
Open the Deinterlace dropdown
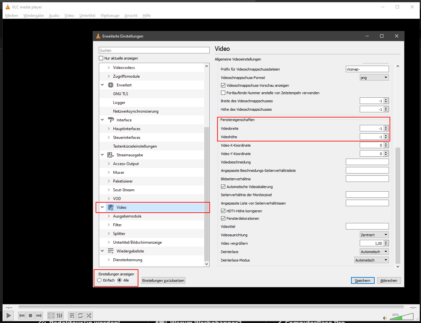coord(374,252)
